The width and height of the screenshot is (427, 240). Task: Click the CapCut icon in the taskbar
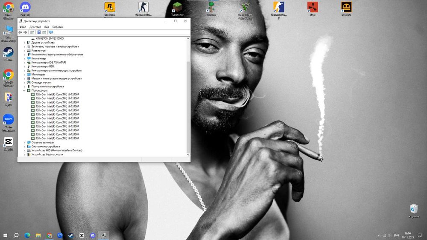pos(82,235)
